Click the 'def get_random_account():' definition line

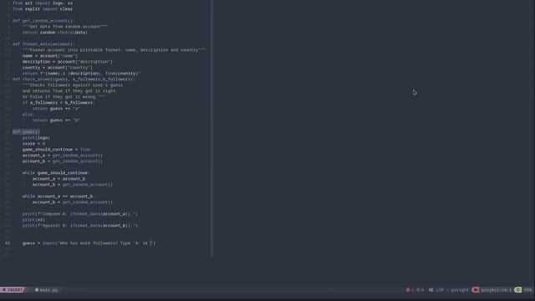click(x=43, y=20)
